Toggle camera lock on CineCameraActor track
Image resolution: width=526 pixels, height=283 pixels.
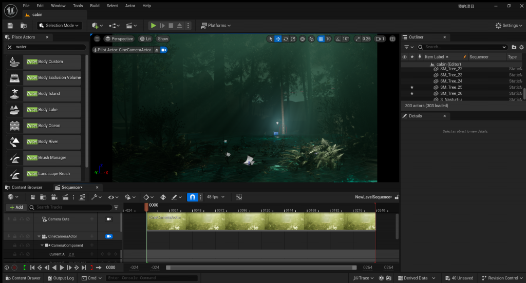click(109, 236)
